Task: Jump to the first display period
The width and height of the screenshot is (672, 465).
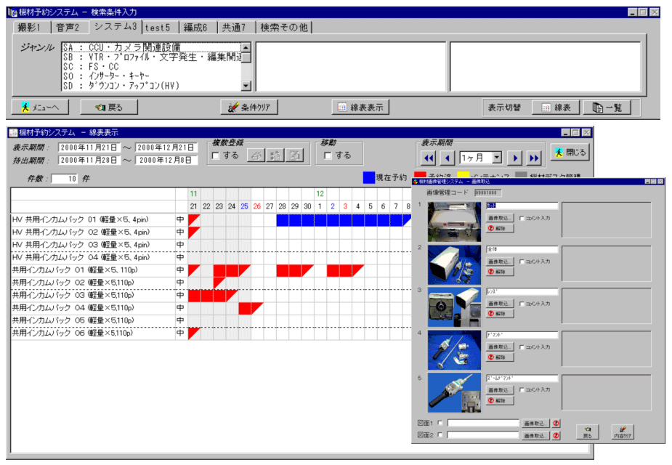Action: 429,158
